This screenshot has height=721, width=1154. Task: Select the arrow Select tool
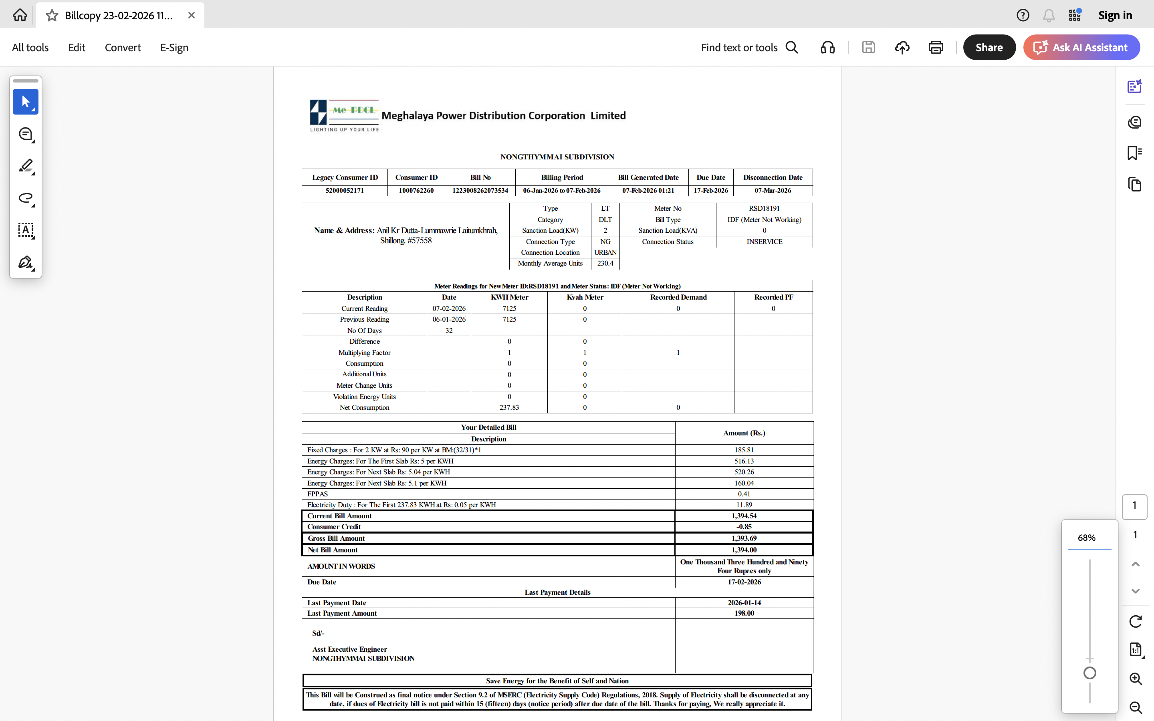(x=25, y=102)
